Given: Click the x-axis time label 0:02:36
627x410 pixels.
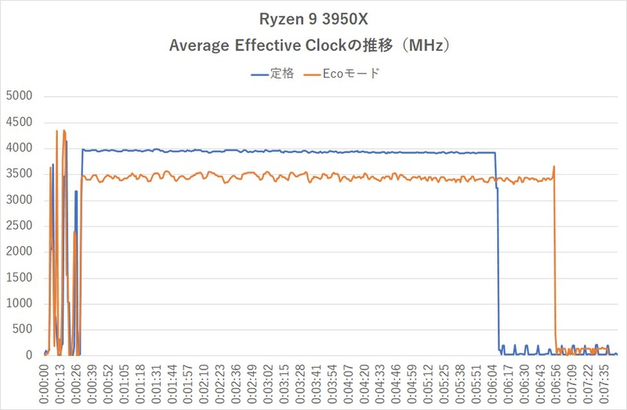Looking at the screenshot, I should tap(236, 384).
